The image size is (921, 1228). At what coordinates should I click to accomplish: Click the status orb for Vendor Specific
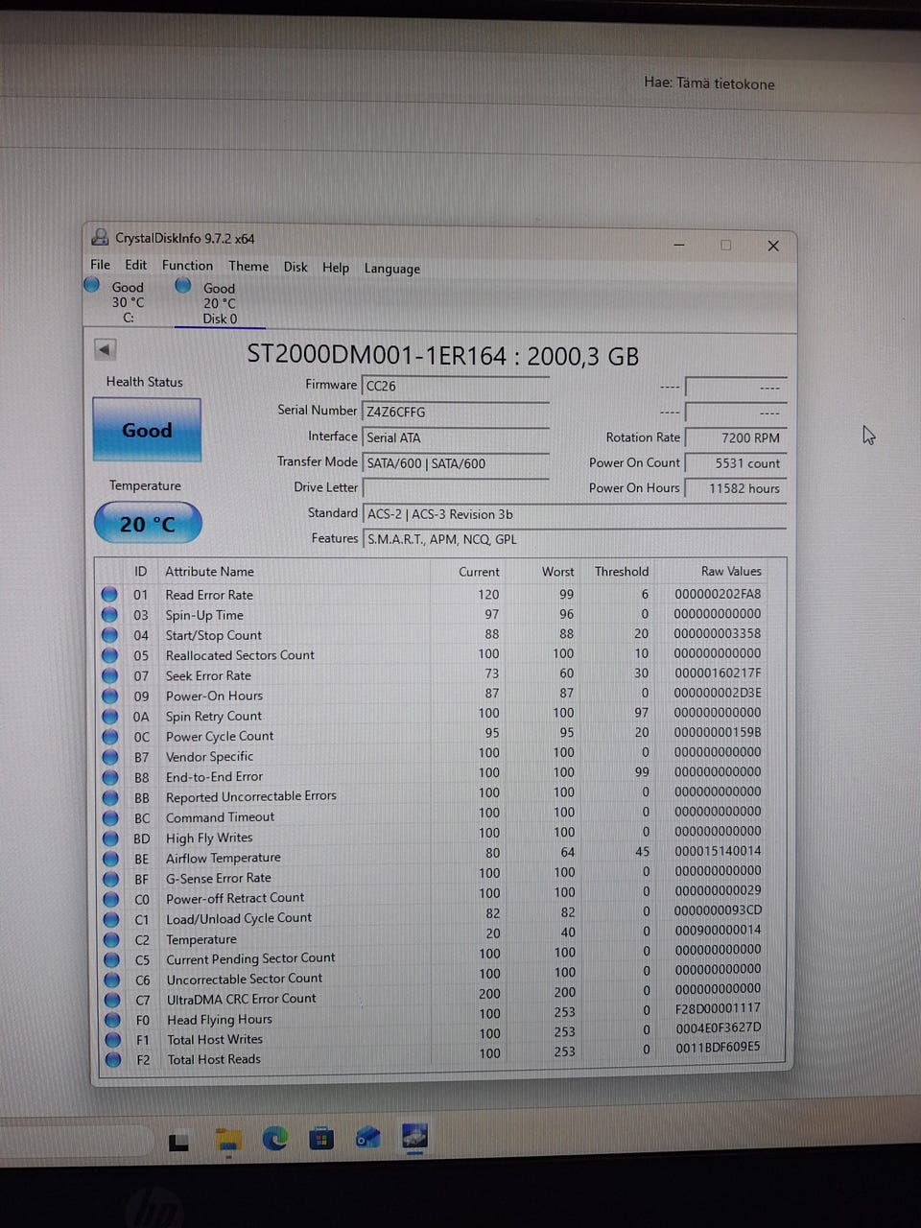coord(110,757)
